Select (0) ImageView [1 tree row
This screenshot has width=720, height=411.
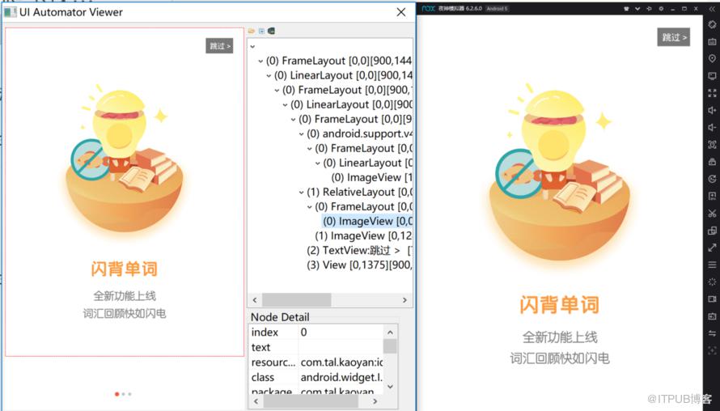(x=371, y=178)
